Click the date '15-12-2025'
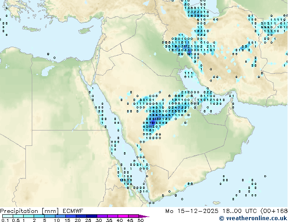This screenshot has width=288, height=222. point(198,211)
